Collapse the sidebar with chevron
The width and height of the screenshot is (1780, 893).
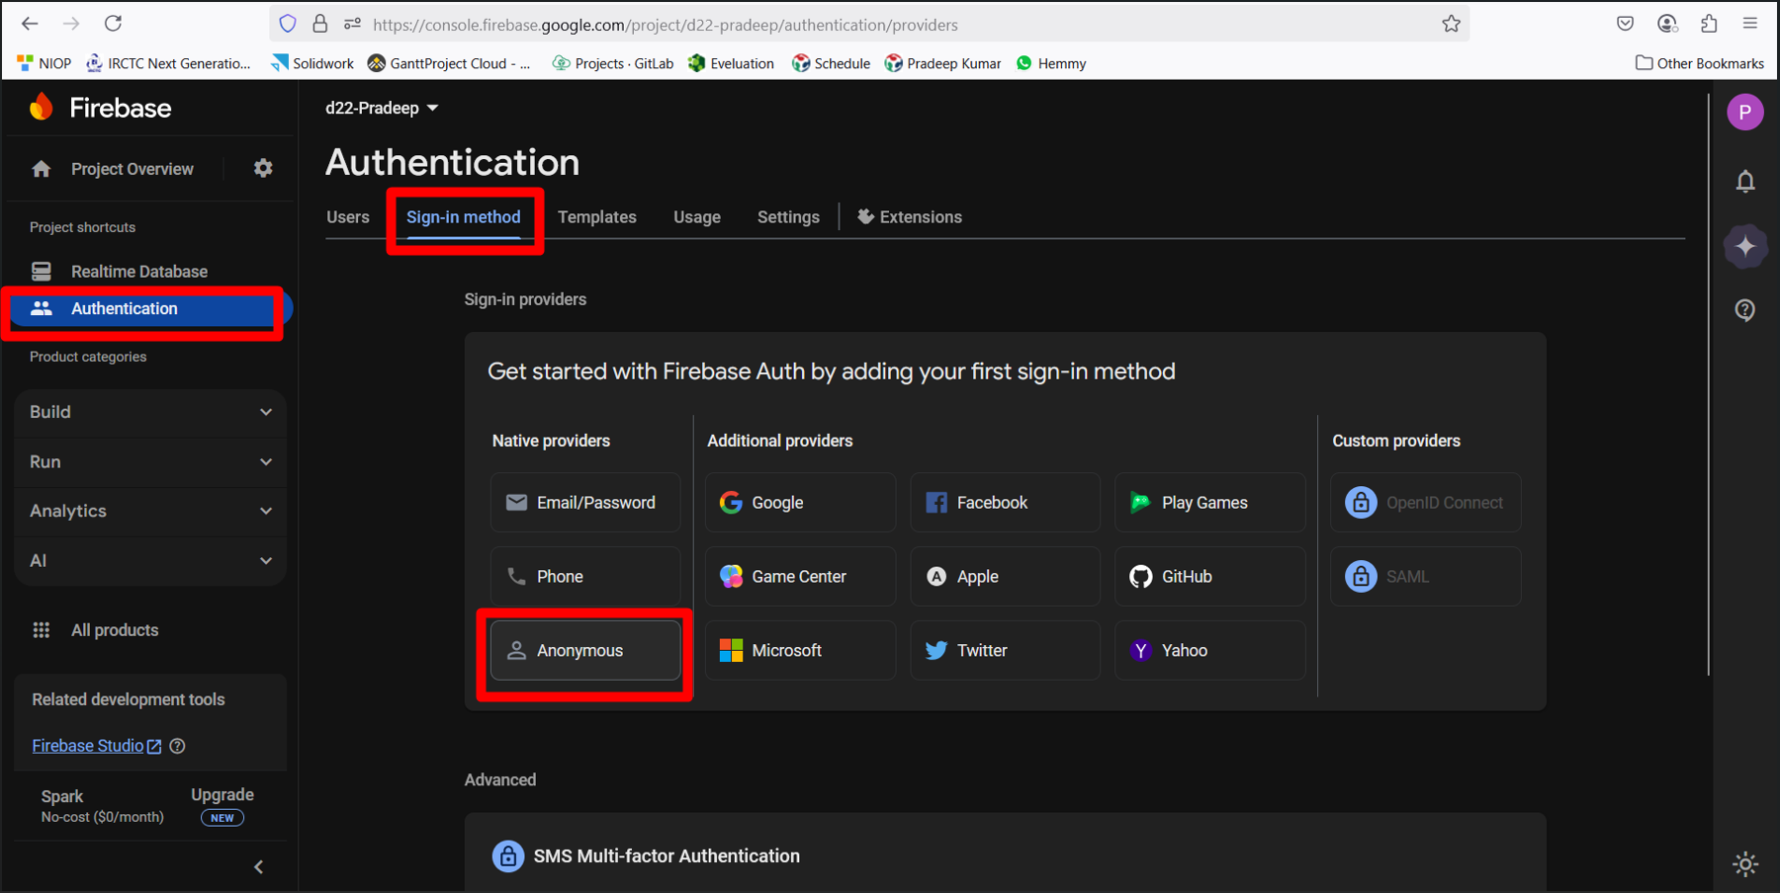tap(258, 866)
